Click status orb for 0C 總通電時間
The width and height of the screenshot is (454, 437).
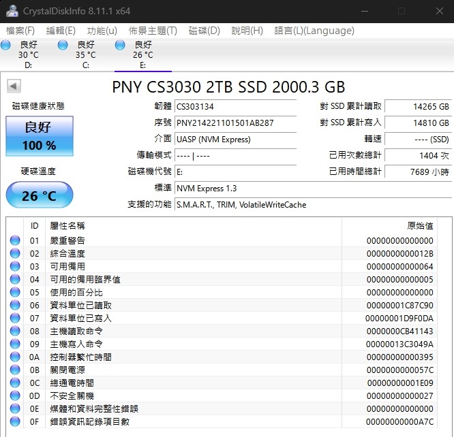(x=15, y=383)
